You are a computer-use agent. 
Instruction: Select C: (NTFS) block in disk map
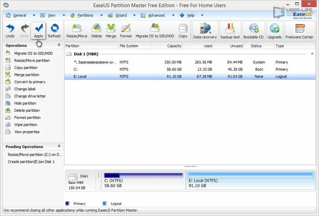[x=144, y=180]
